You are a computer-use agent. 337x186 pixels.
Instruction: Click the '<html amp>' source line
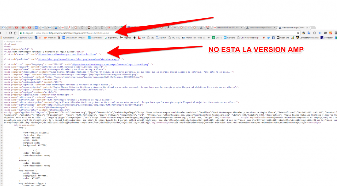pos(10,44)
